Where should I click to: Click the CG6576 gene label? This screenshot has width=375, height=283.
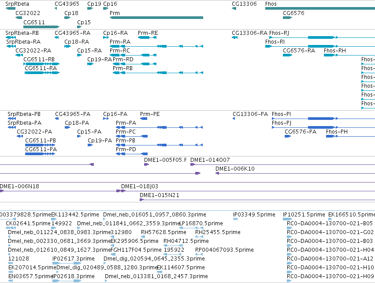[x=293, y=13]
